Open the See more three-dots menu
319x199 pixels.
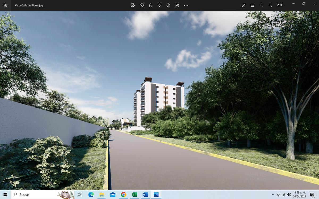[x=186, y=5]
